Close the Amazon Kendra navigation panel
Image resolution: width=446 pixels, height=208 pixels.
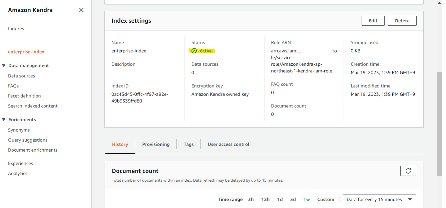pyautogui.click(x=81, y=10)
